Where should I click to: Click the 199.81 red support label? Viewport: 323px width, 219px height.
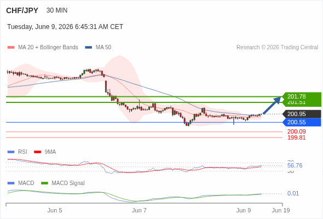click(296, 137)
